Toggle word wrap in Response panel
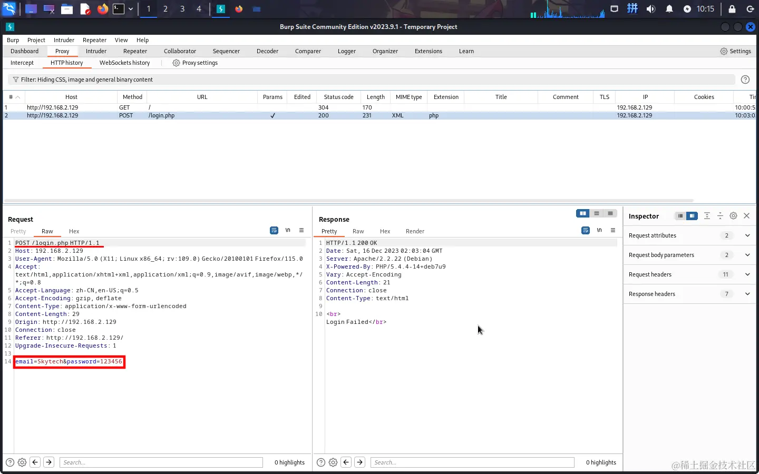 (x=586, y=231)
